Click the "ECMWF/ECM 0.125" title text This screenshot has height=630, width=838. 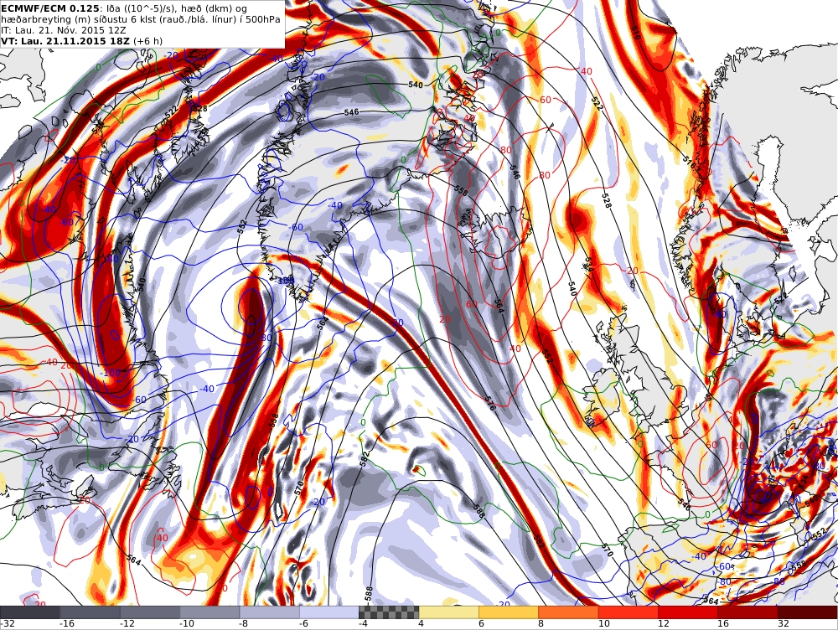pyautogui.click(x=49, y=8)
